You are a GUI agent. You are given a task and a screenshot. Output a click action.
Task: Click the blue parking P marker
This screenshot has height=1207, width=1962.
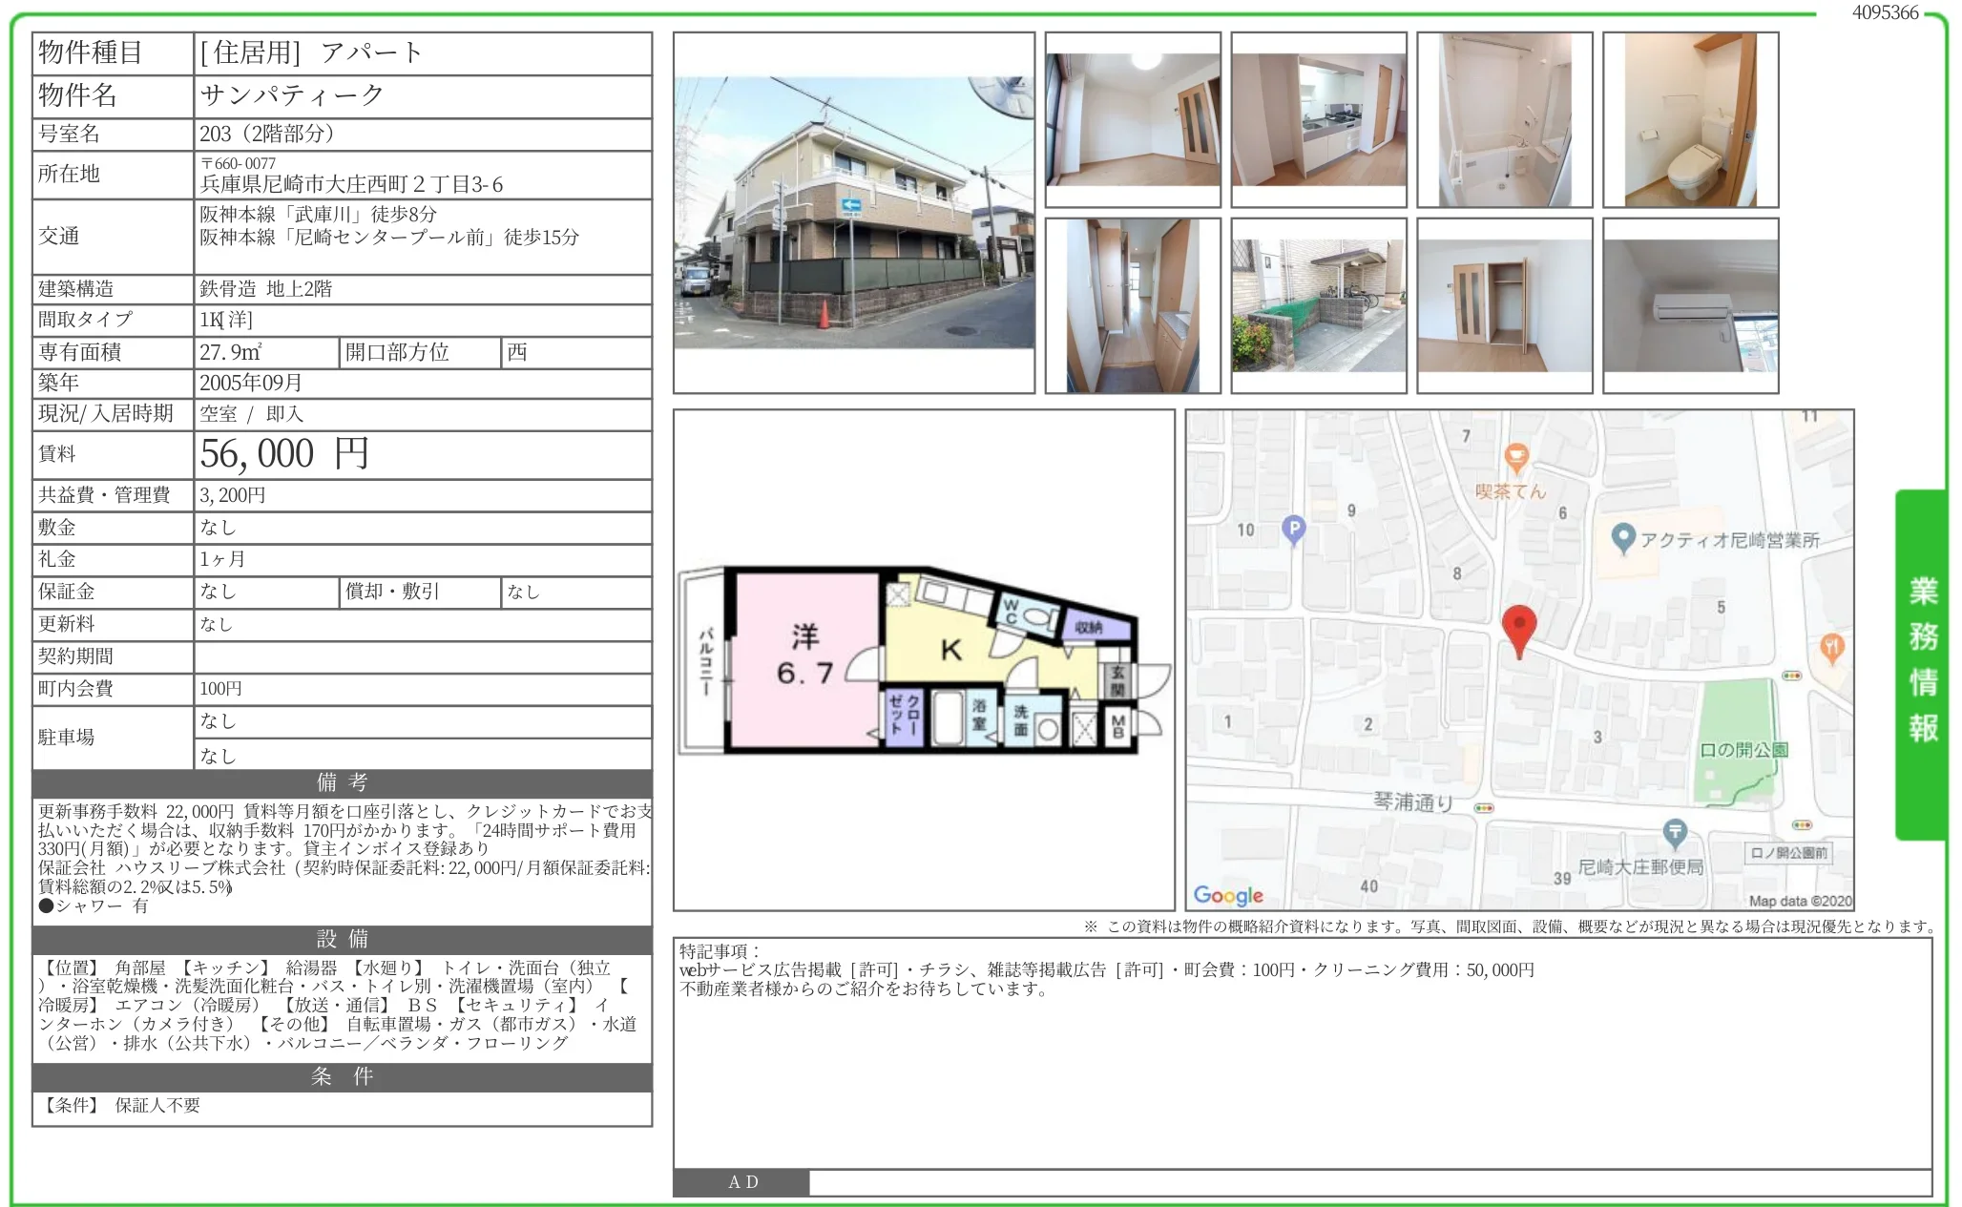click(1293, 528)
